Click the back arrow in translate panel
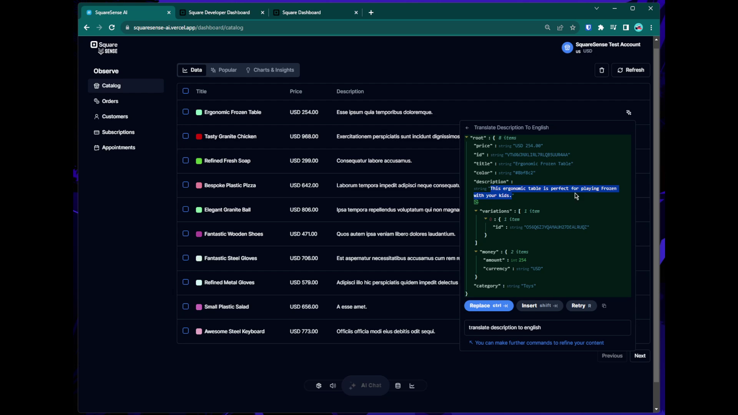The image size is (738, 415). pos(467,128)
